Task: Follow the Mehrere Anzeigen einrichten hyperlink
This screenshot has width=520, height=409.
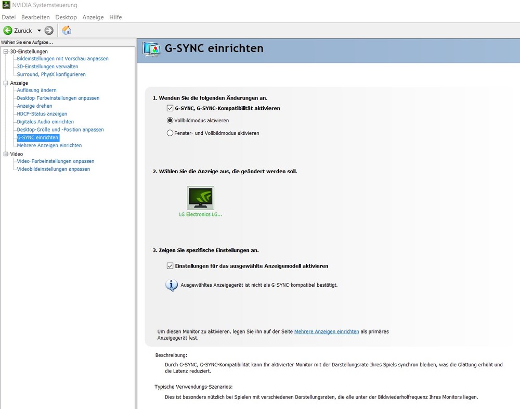Action: coord(327,331)
